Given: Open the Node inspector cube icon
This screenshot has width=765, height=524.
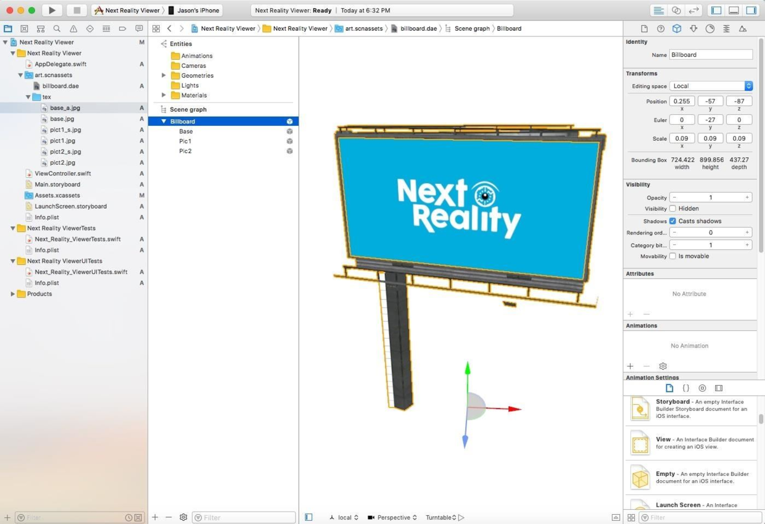Looking at the screenshot, I should (x=676, y=28).
